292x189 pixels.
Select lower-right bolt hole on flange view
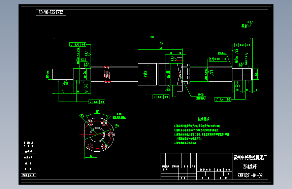pyautogui.click(x=104, y=146)
